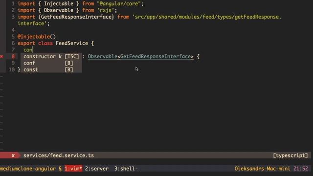Click the 'class' keyword on line 6
Image resolution: width=313 pixels, height=176 pixels.
[x=45, y=44]
